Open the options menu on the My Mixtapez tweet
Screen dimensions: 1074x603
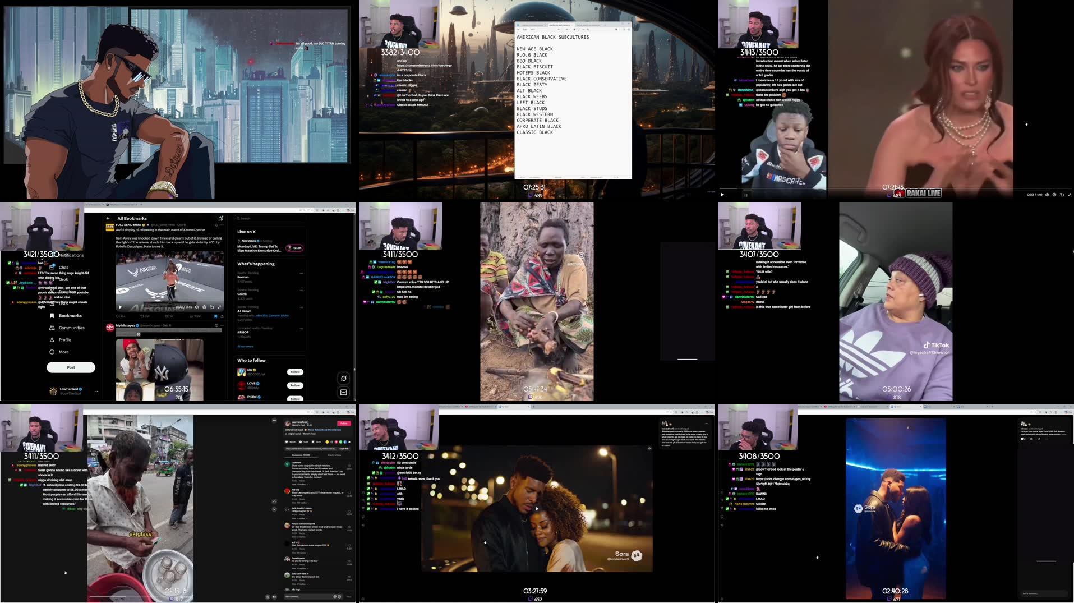point(221,325)
